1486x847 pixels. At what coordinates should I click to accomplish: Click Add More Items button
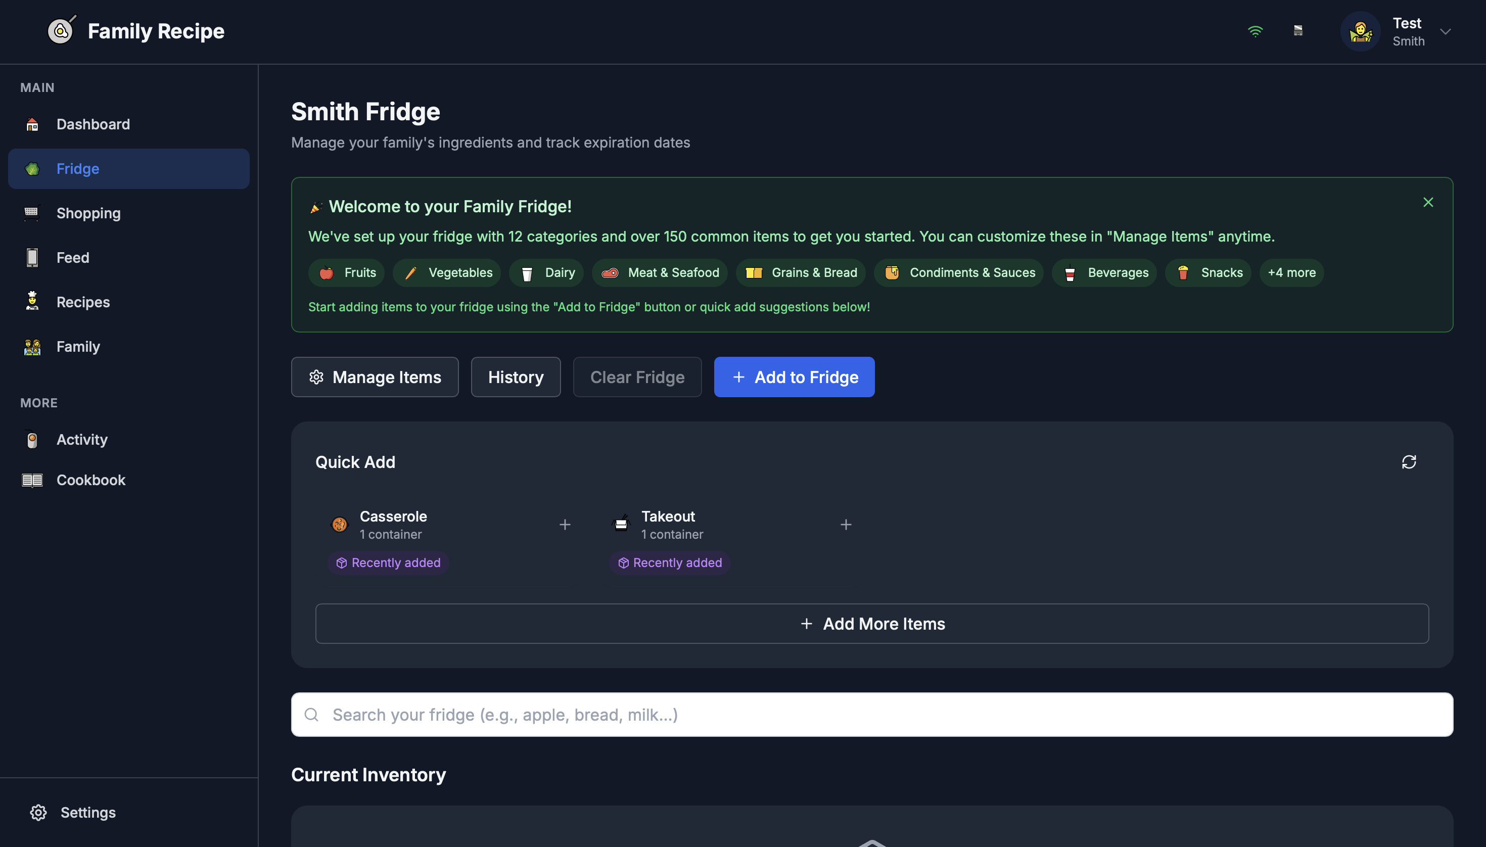871,624
